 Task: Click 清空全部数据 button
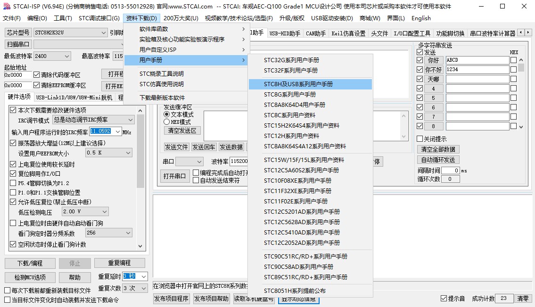coord(438,149)
